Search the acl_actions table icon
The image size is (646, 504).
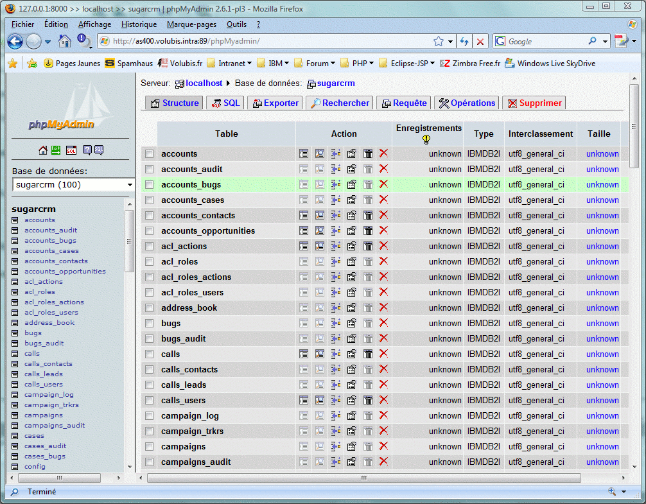[320, 247]
